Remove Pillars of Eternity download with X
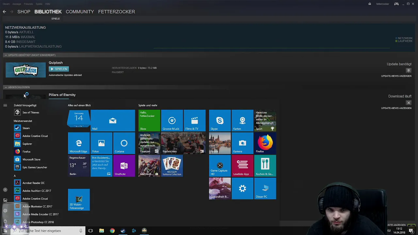 [409, 103]
